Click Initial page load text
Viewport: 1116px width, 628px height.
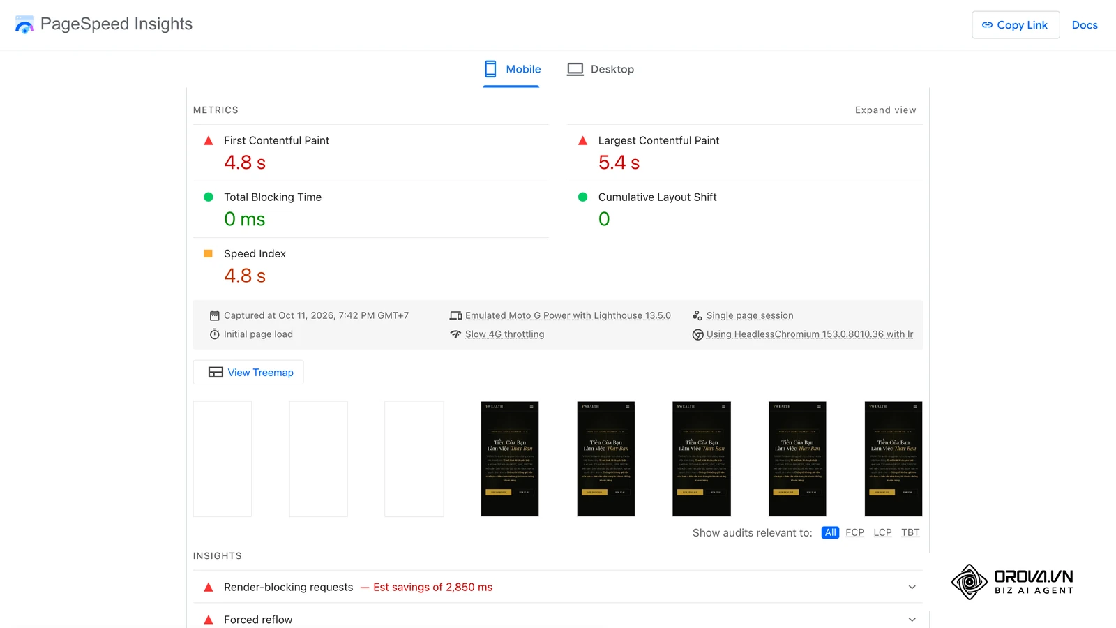click(x=258, y=334)
